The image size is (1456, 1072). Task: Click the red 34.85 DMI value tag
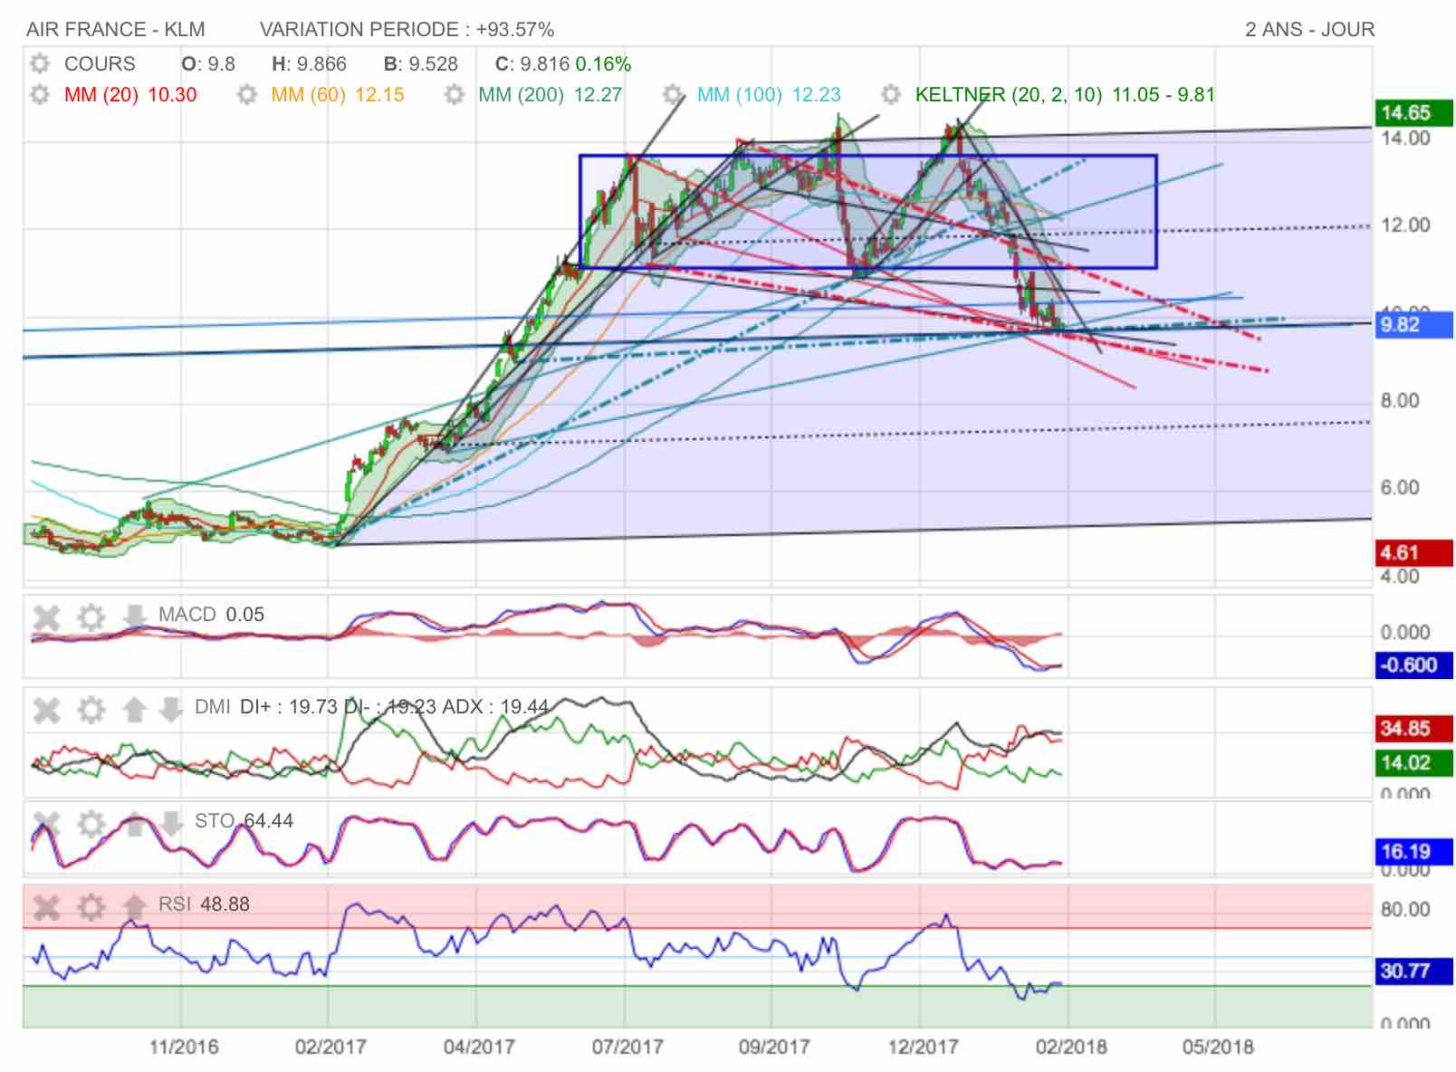[x=1413, y=728]
